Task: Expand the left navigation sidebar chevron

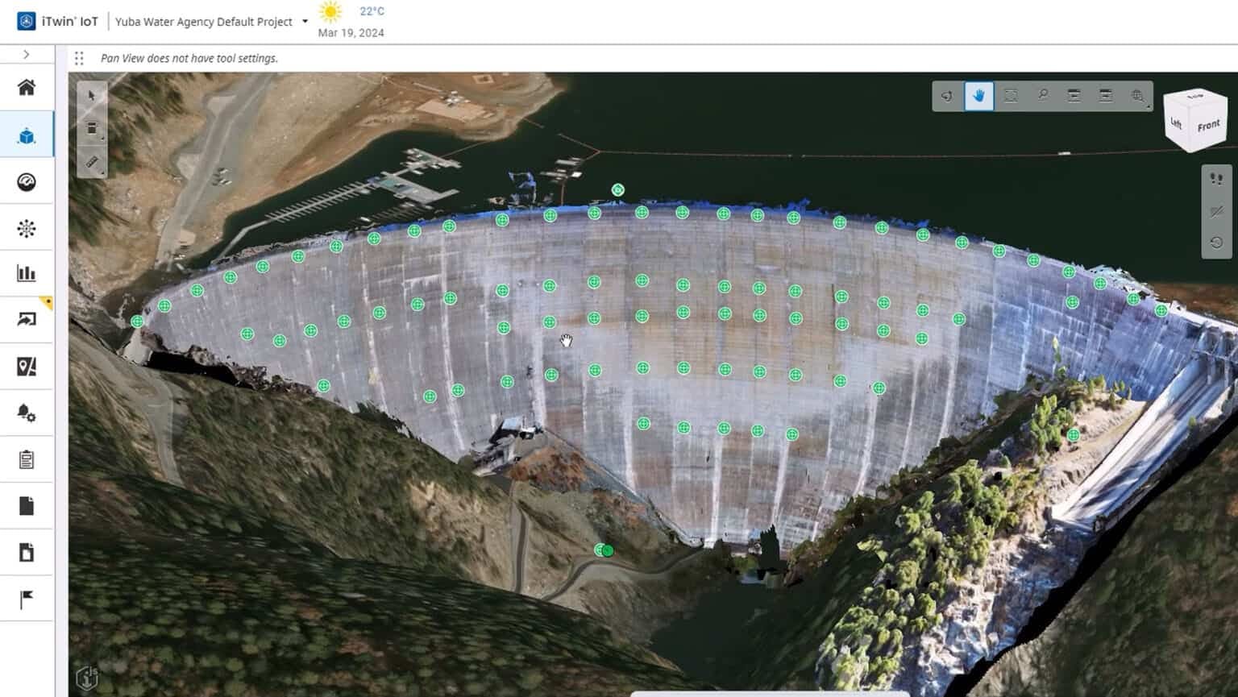Action: [x=27, y=55]
